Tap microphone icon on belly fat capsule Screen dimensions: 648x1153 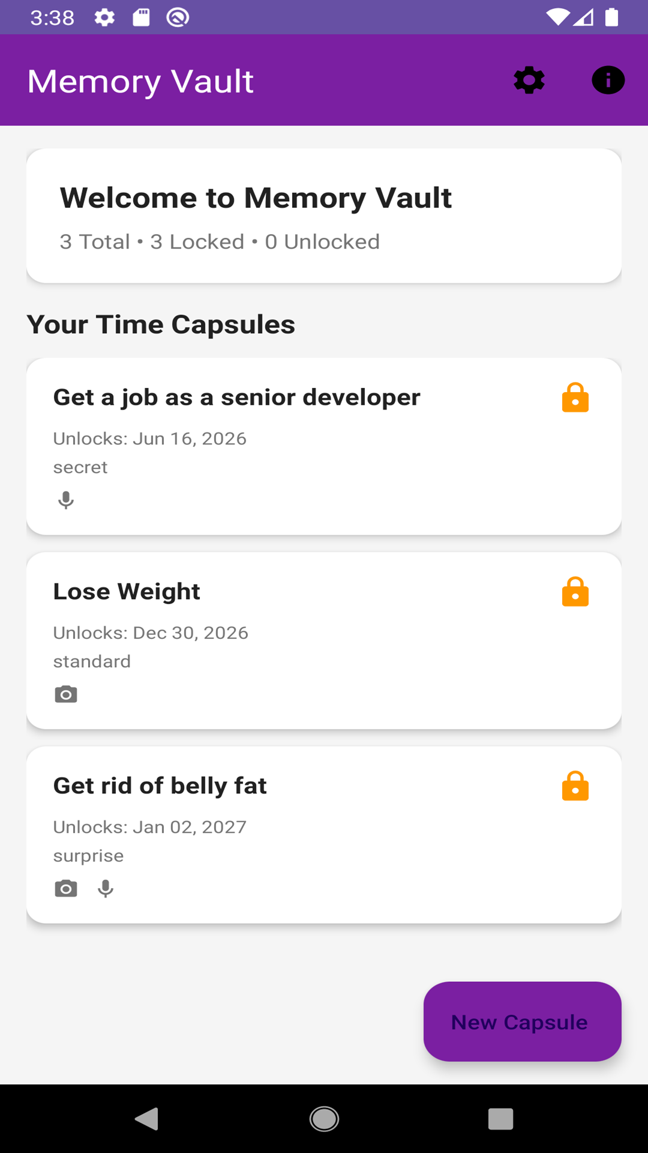pyautogui.click(x=106, y=888)
